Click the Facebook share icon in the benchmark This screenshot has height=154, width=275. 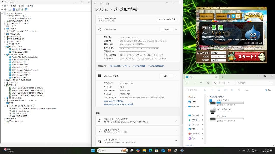pyautogui.click(x=229, y=16)
